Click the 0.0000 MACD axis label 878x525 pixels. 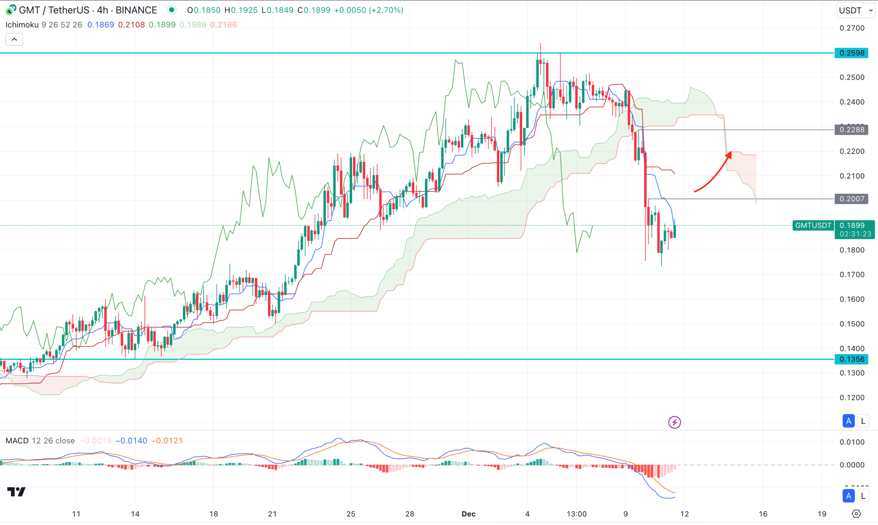852,465
